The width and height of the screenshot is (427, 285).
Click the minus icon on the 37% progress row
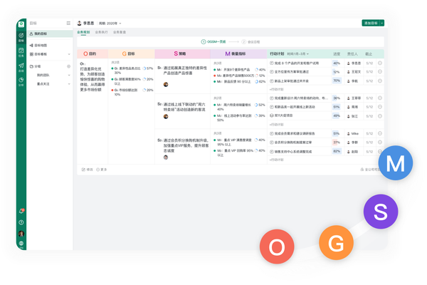click(380, 142)
